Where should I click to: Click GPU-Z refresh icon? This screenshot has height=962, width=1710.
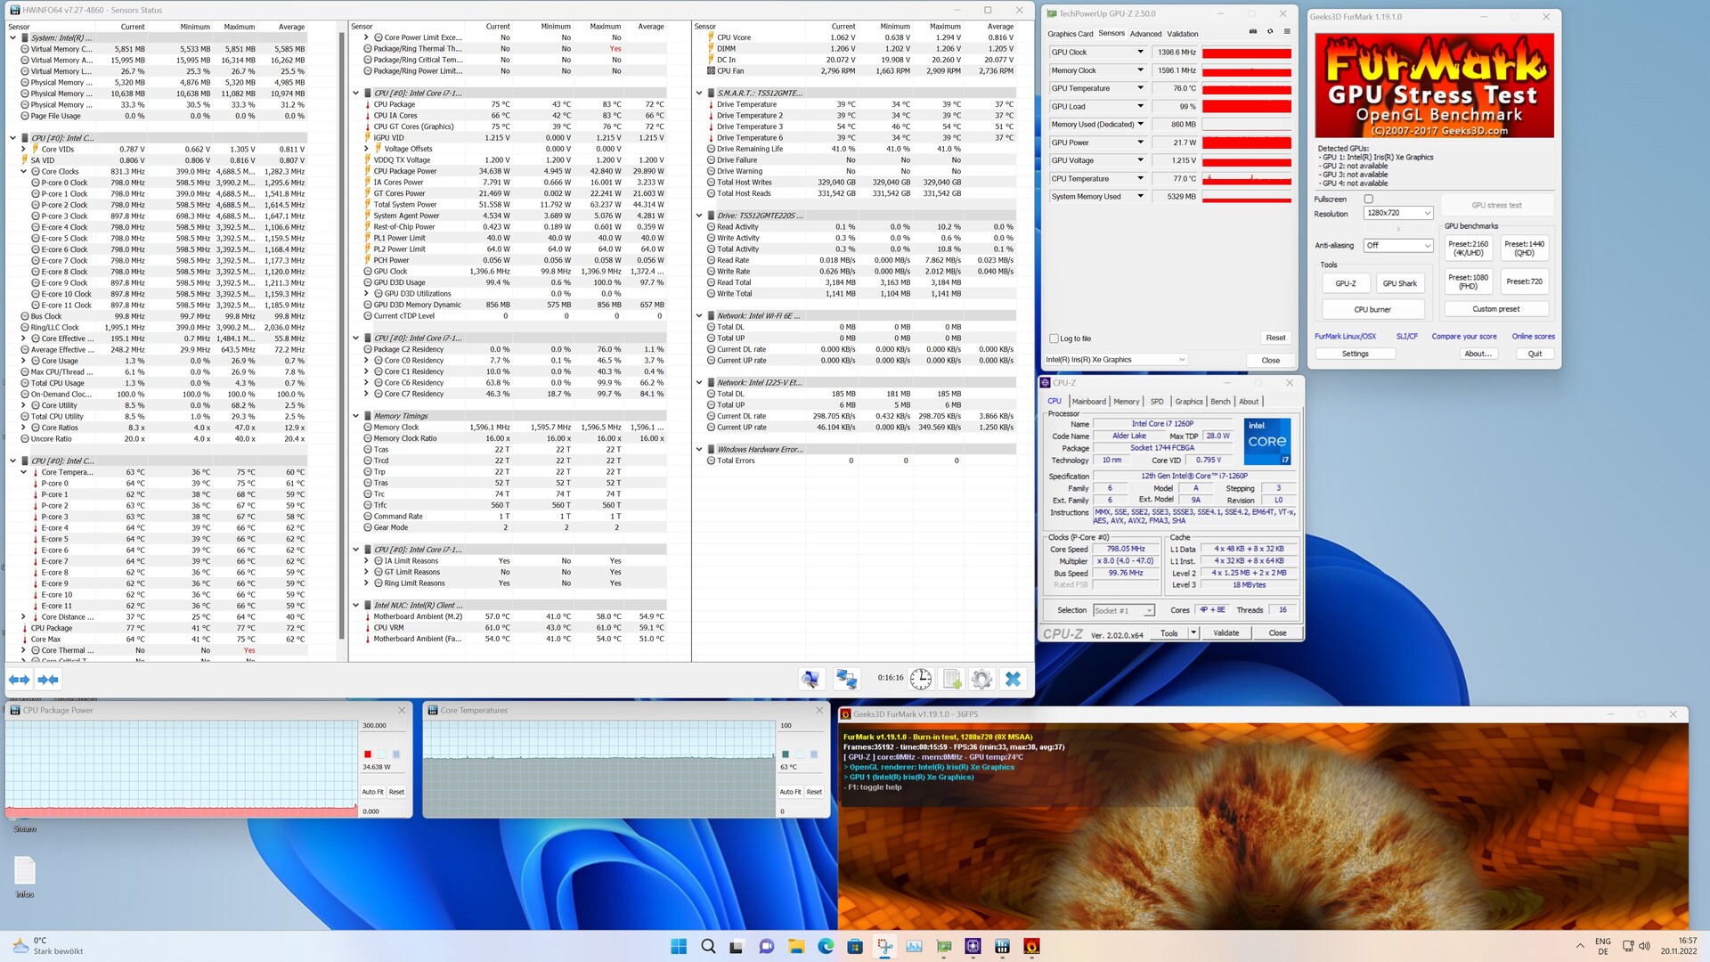(x=1270, y=31)
